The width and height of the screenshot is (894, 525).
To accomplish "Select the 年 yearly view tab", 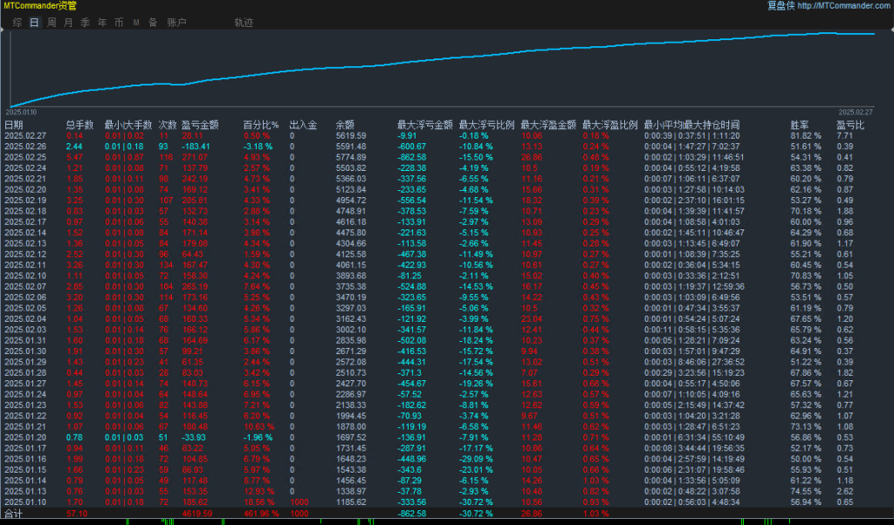I will (102, 22).
